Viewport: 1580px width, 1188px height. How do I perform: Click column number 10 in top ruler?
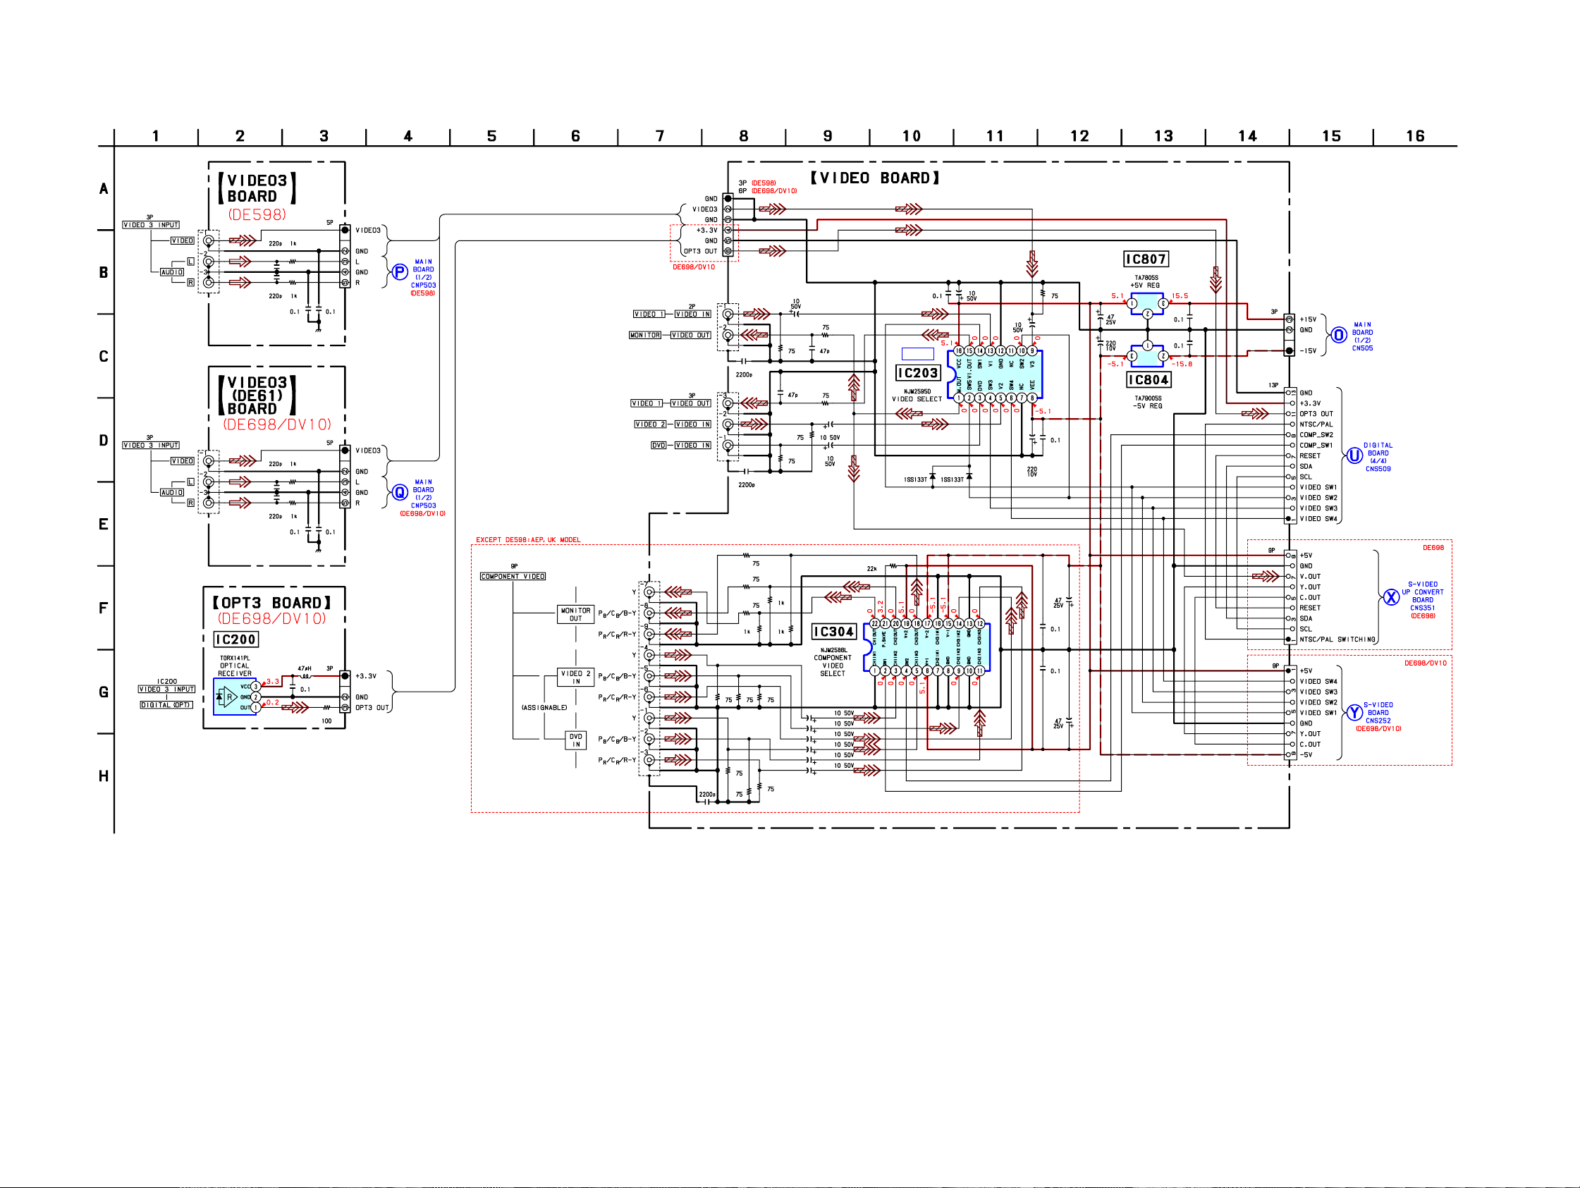pos(911,136)
